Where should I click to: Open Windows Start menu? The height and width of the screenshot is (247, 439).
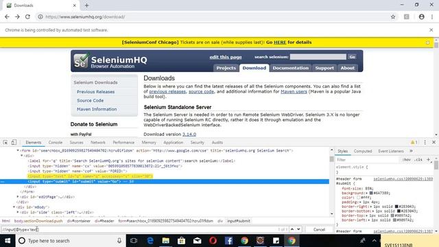[8, 241]
